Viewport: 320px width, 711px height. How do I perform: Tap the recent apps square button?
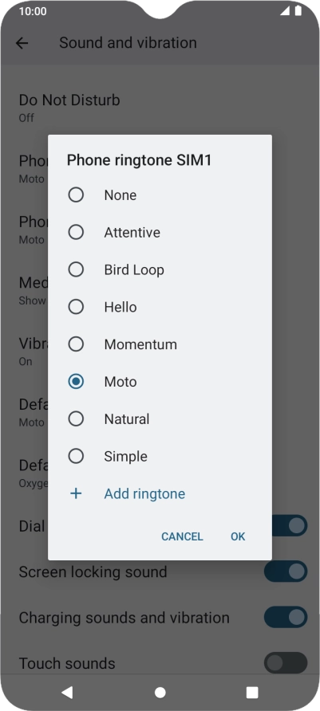[x=252, y=692]
